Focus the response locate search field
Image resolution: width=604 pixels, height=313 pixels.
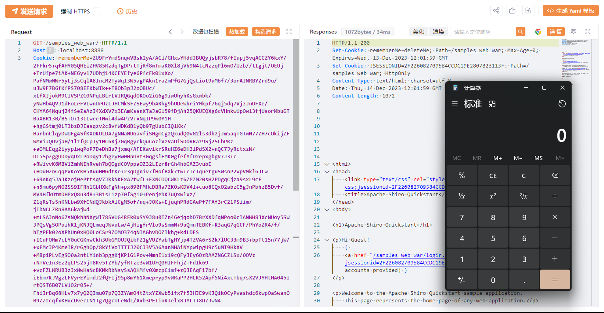pos(483,32)
